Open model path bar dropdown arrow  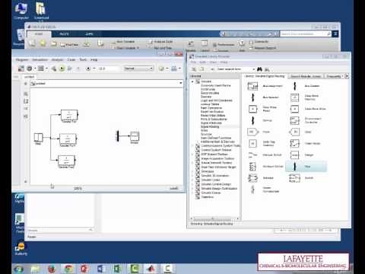(x=181, y=83)
